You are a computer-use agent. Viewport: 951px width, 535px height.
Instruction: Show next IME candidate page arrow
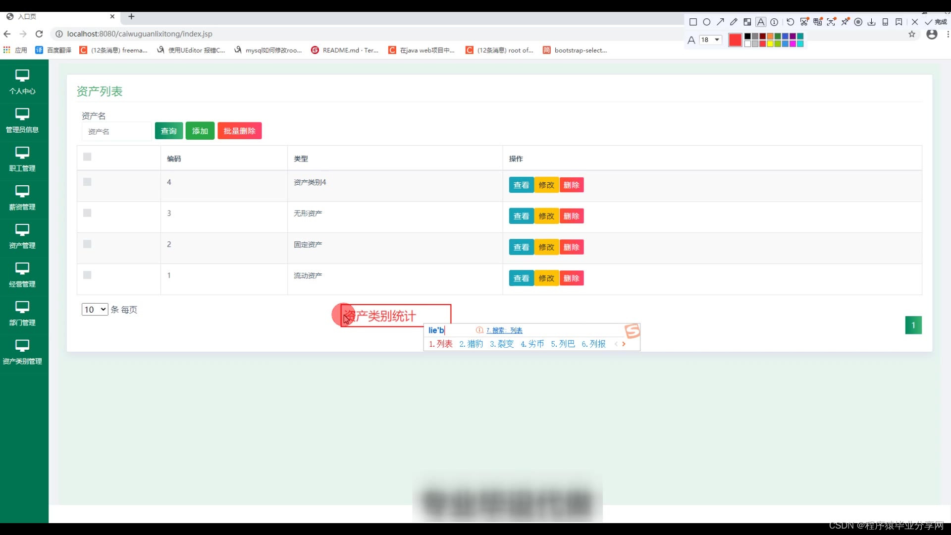[x=624, y=344]
